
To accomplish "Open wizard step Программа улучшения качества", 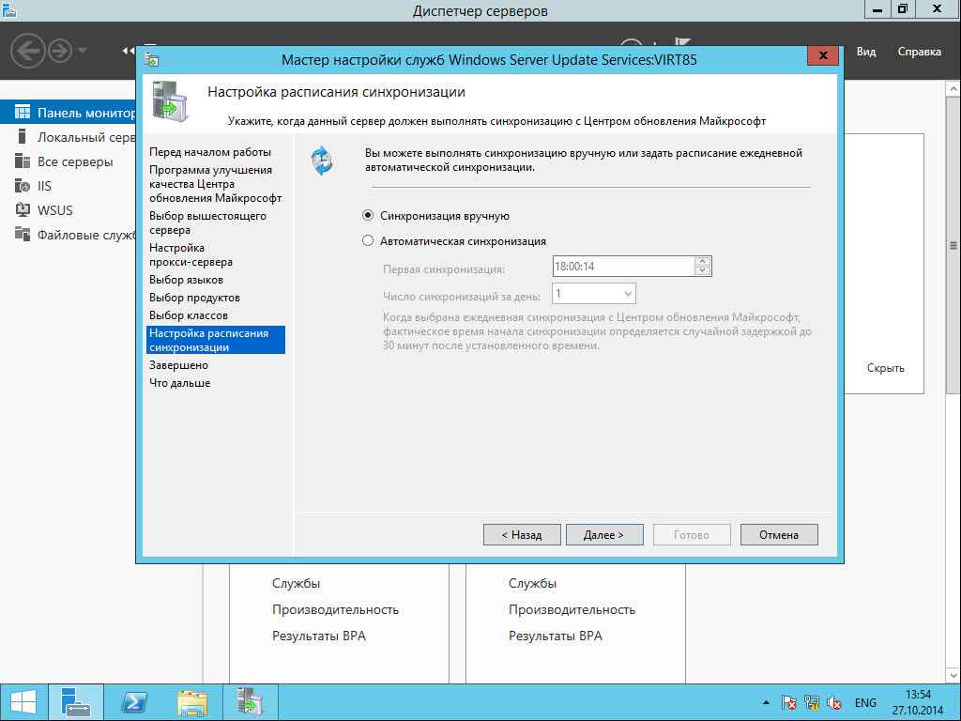I will 215,184.
